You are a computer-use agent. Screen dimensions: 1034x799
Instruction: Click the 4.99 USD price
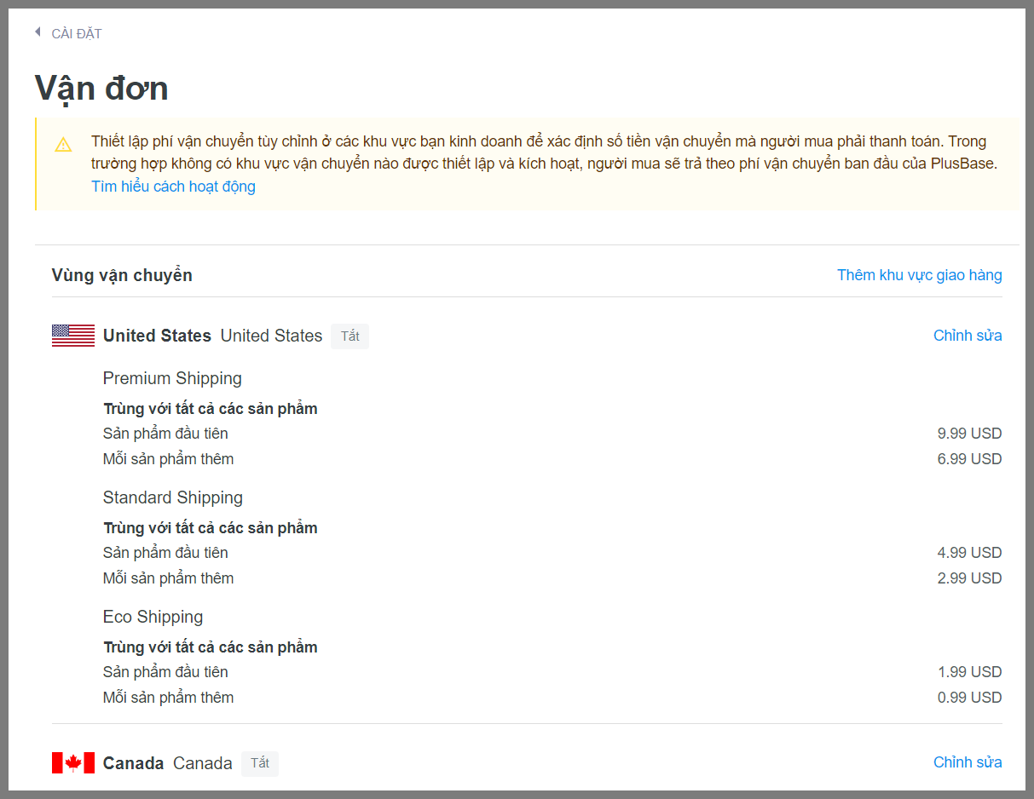(969, 553)
